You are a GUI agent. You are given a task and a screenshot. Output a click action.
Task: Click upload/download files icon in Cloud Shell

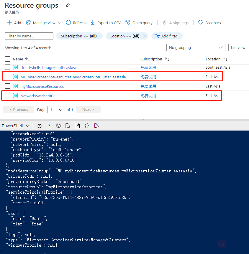68,126
